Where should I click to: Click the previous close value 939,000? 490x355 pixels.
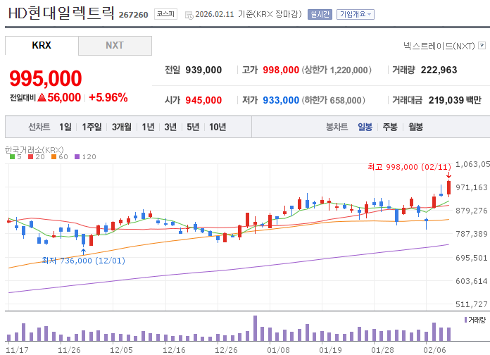pyautogui.click(x=203, y=70)
